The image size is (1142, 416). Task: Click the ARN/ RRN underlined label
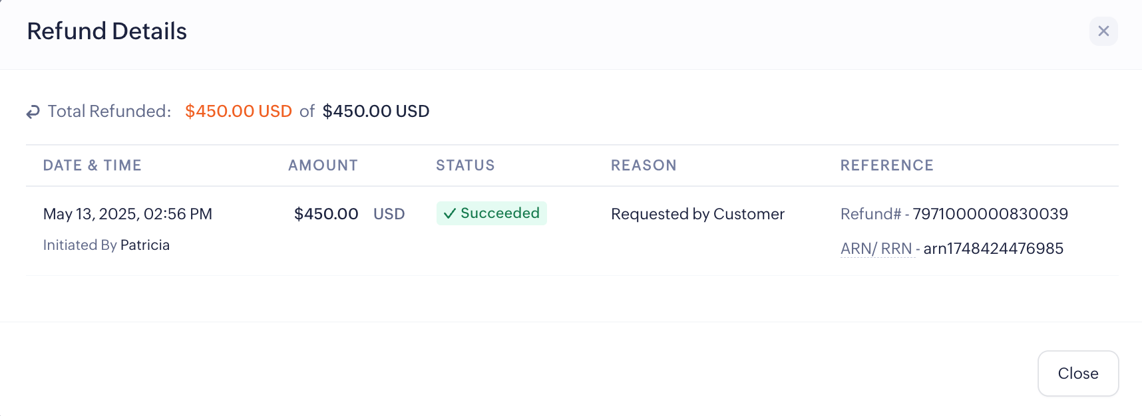876,249
